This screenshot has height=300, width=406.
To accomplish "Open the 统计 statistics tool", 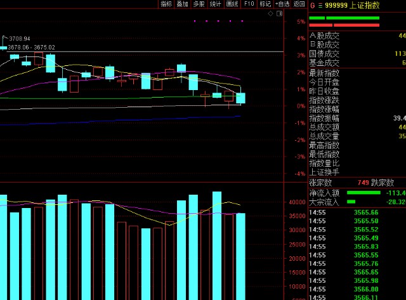I will click(x=216, y=4).
